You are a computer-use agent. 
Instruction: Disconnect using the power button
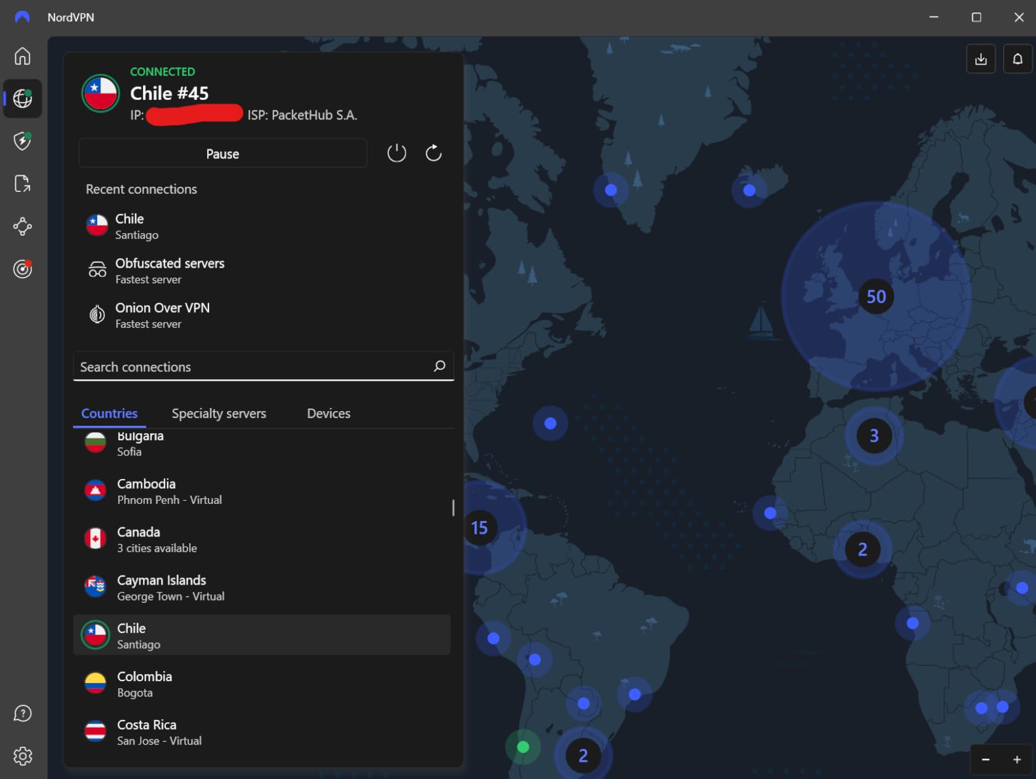tap(397, 152)
